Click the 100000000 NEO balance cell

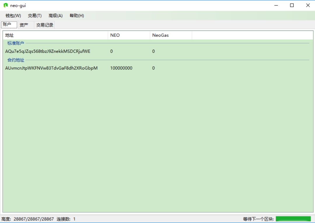(121, 68)
